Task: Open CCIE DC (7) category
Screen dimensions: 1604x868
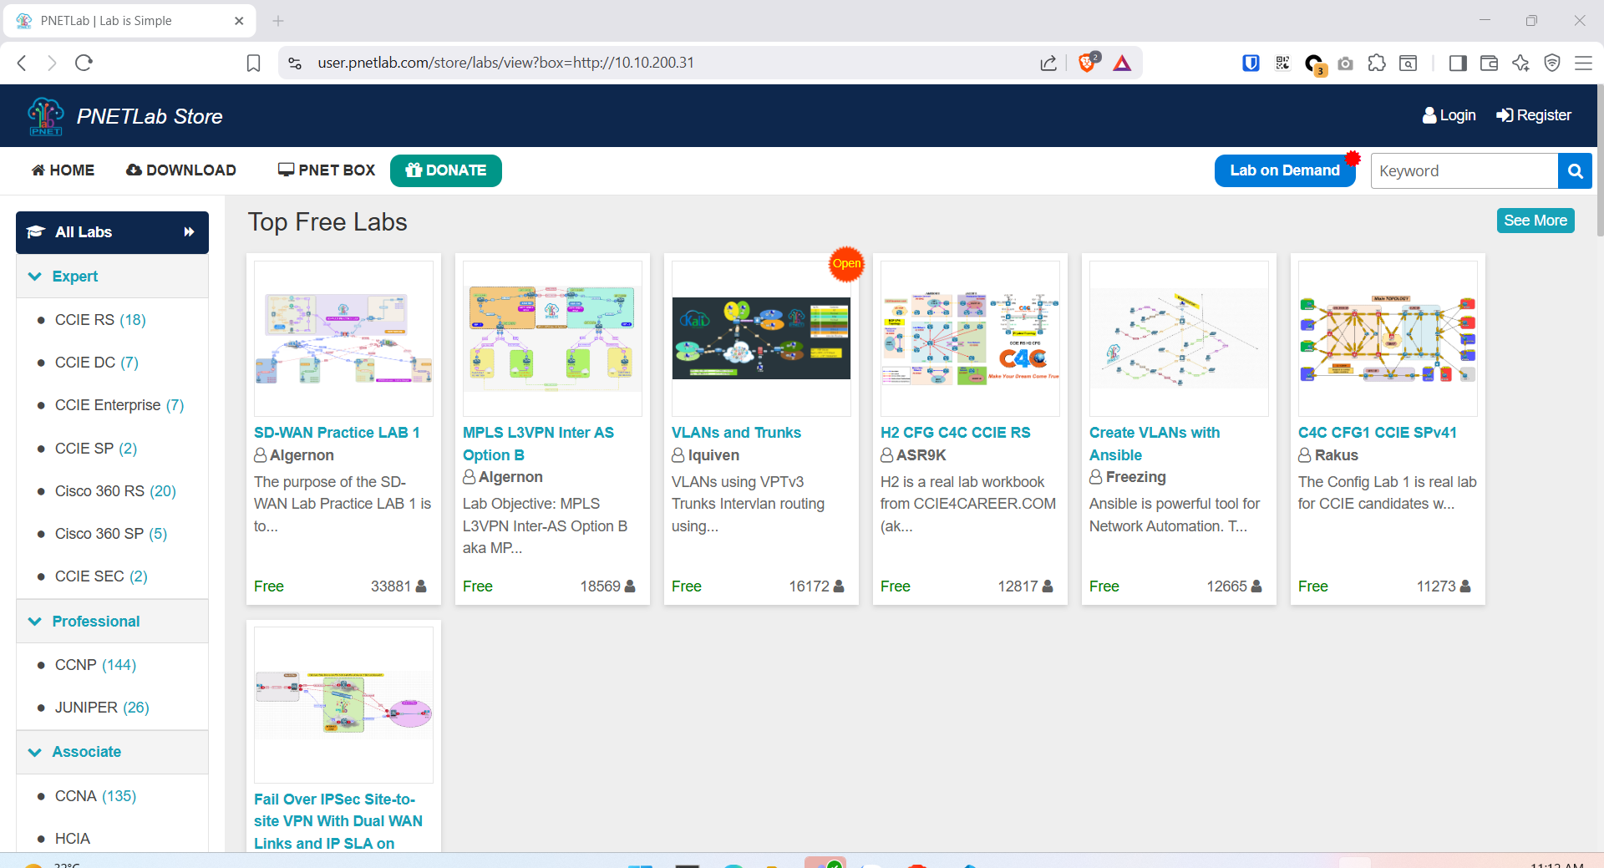Action: point(97,363)
